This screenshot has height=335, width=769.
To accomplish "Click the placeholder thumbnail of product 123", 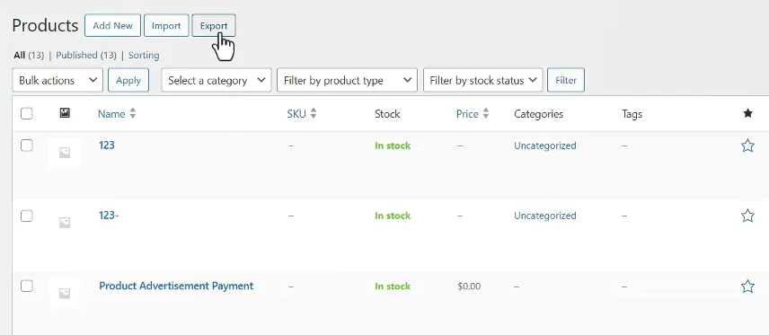I will 65,153.
